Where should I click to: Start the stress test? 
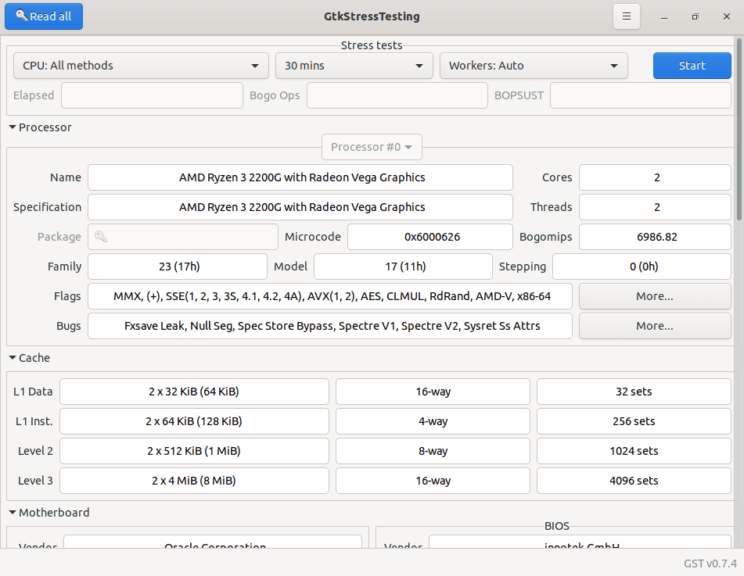(x=692, y=66)
